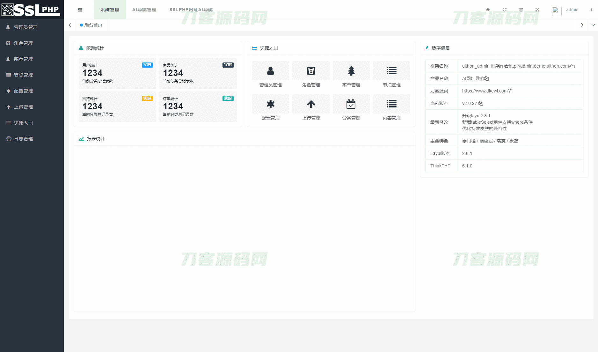The height and width of the screenshot is (352, 598).
Task: Collapse the sidebar with the menu toggle icon
Action: click(80, 10)
